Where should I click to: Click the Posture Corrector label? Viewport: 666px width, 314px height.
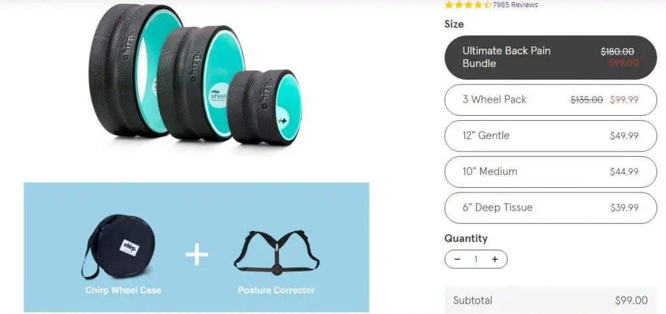(276, 291)
